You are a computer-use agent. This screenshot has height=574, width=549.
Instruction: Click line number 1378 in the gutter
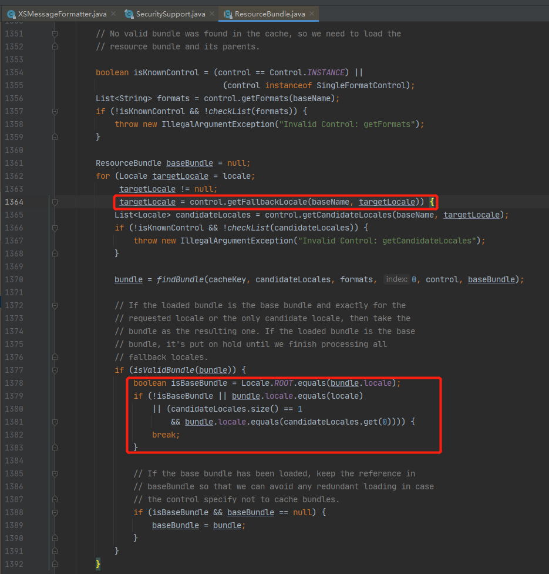[x=14, y=383]
